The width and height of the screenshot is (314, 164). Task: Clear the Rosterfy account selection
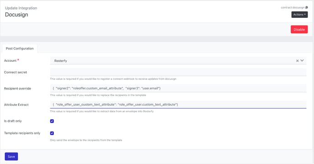298,61
